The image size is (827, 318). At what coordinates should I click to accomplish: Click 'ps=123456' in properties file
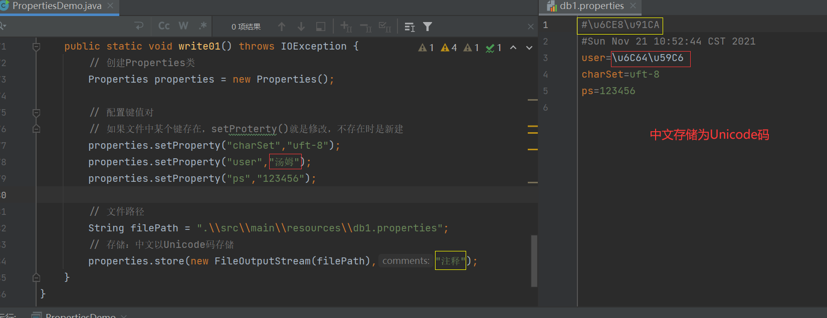click(x=608, y=91)
